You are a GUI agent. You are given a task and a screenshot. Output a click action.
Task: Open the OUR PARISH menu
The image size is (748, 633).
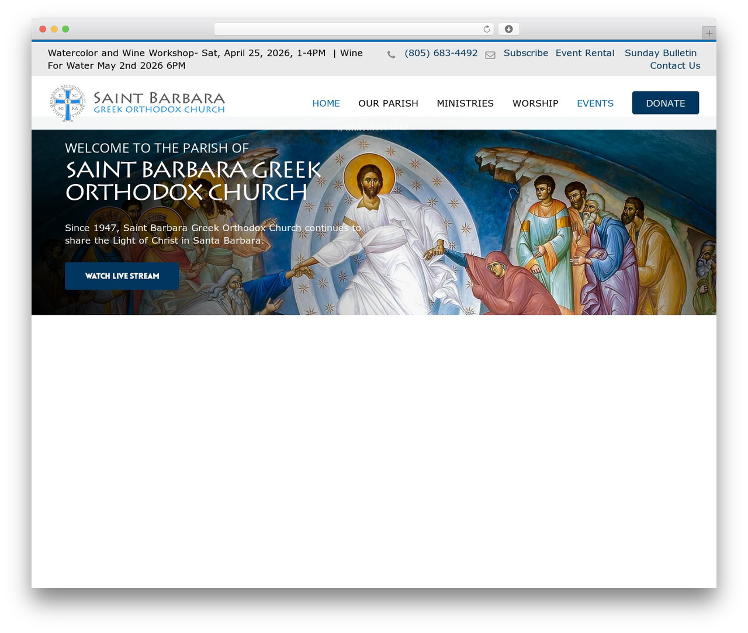pos(388,103)
